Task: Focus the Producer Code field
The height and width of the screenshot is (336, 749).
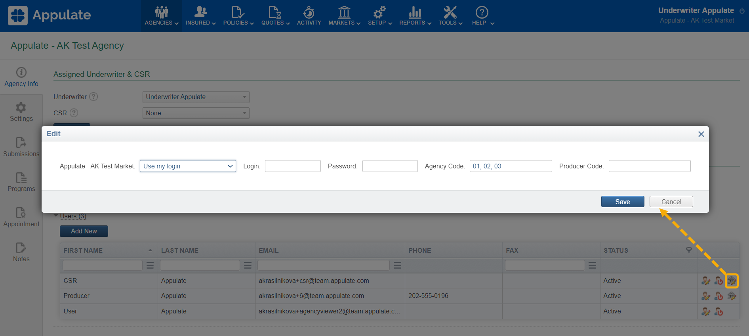Action: coord(649,166)
